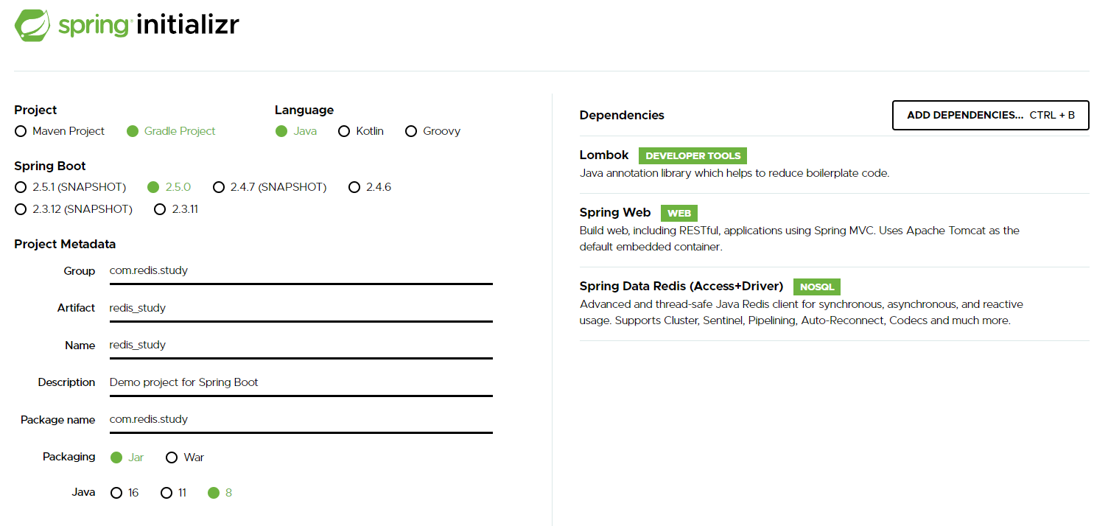Select Spring Boot 2.5.1 (SNAPSHOT)
Viewport: 1108px width, 526px height.
click(x=71, y=187)
